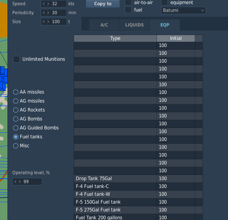Increase Speed with the right arrow
The image size is (228, 220).
point(48,4)
